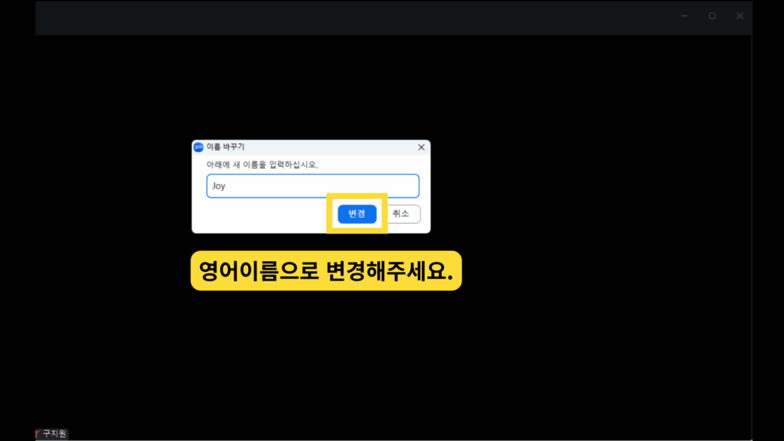Cancel renaming with the 취소 button
784x441 pixels.
click(401, 214)
